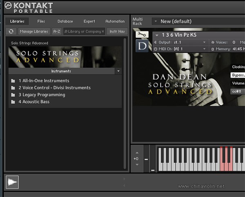
Task: Switch to the Automation tab
Action: (115, 21)
